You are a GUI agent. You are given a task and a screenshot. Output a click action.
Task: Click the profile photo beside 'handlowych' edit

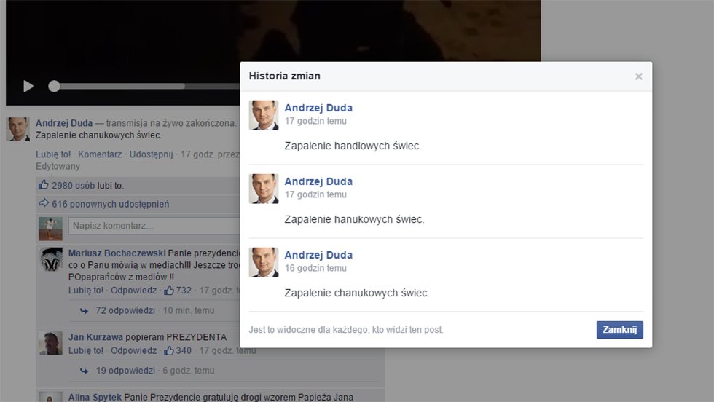[x=264, y=115]
